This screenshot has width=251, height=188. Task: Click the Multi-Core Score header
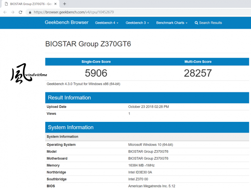[198, 62]
